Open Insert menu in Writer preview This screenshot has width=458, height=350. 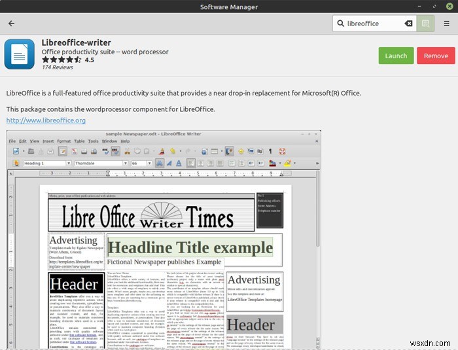pyautogui.click(x=48, y=141)
